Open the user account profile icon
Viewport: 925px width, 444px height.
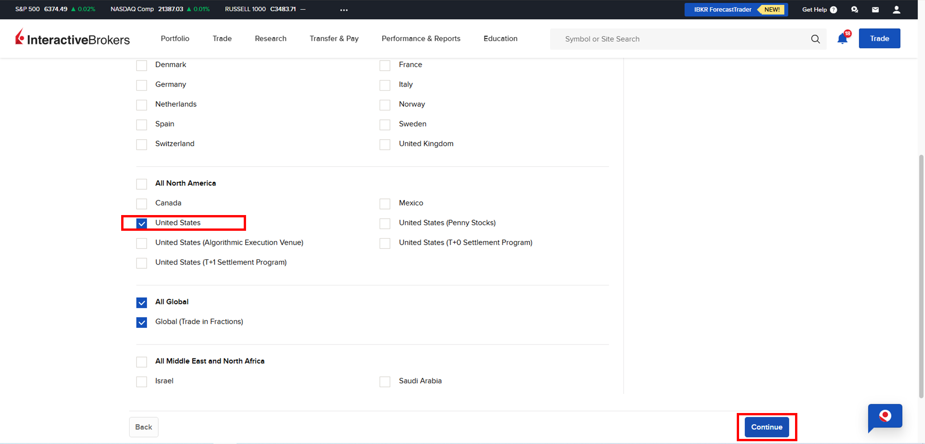tap(896, 10)
